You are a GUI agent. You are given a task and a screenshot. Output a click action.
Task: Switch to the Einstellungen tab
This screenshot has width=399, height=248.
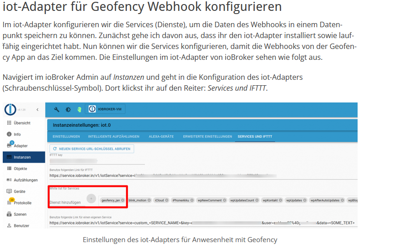66,136
